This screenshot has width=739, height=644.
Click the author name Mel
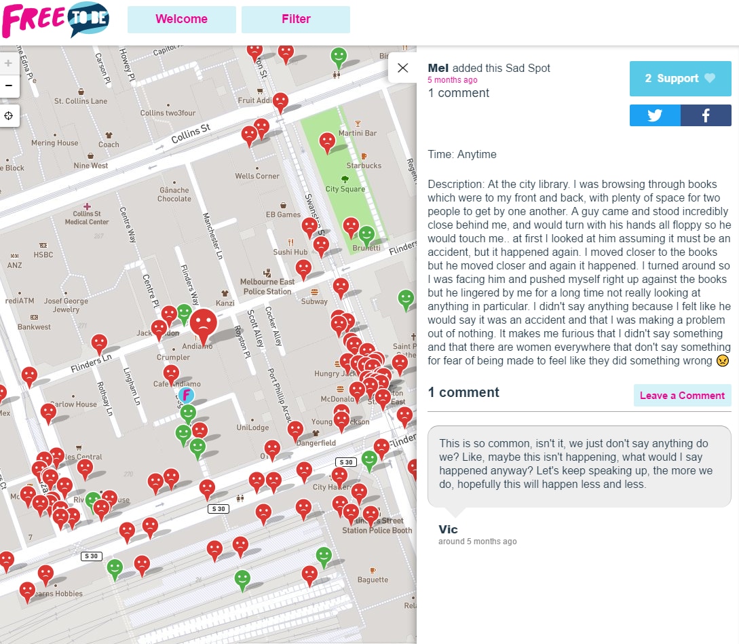(x=438, y=68)
